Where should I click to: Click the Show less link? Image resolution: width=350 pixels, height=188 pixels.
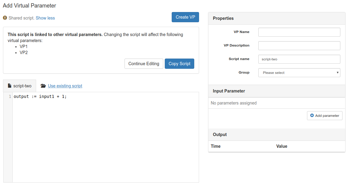[45, 18]
